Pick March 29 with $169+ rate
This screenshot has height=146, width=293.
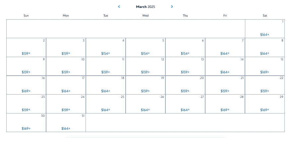(265, 104)
